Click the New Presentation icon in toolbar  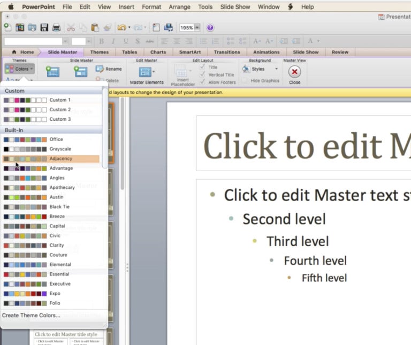point(7,27)
